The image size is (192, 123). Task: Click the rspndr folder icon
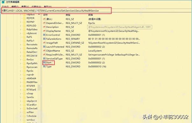tap(24, 75)
